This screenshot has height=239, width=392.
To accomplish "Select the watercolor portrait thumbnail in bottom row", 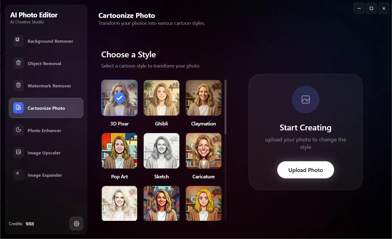I will pyautogui.click(x=119, y=203).
